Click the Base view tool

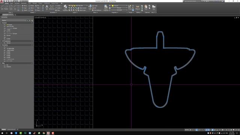154,7
